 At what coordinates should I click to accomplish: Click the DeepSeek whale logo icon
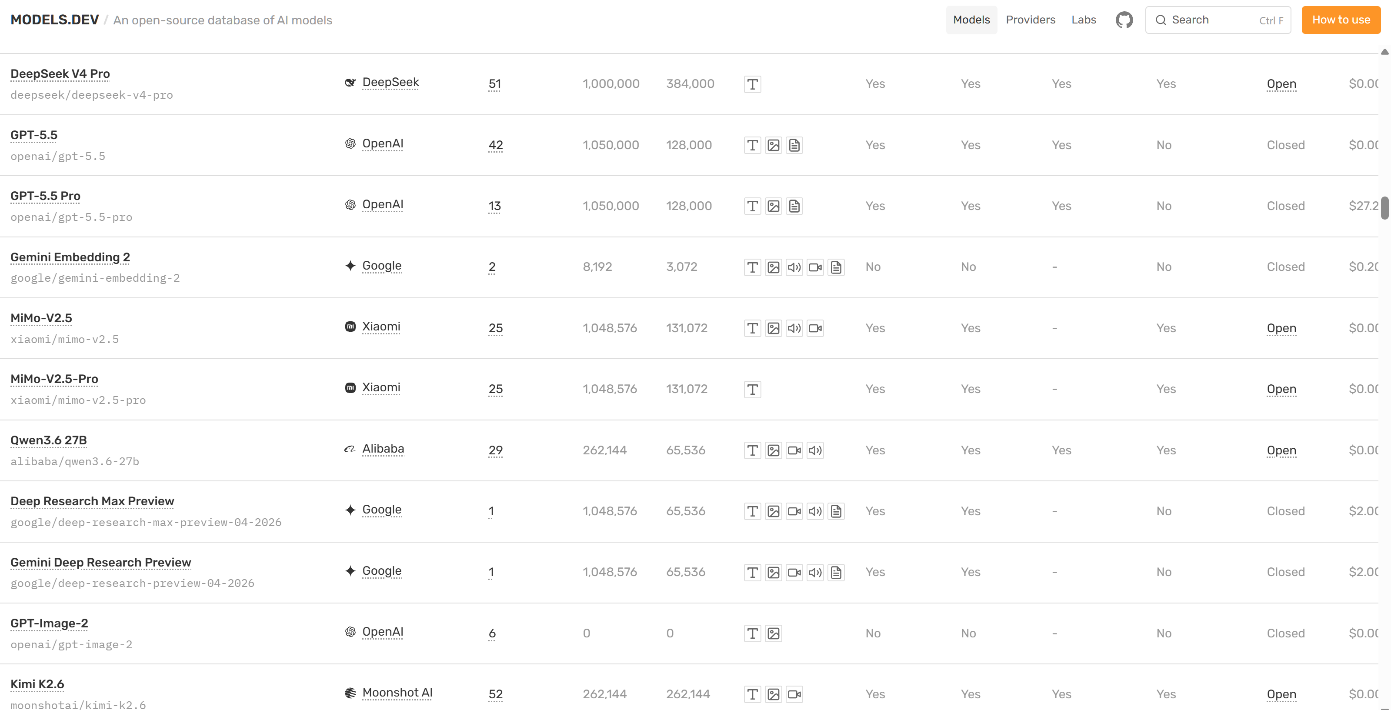point(350,83)
